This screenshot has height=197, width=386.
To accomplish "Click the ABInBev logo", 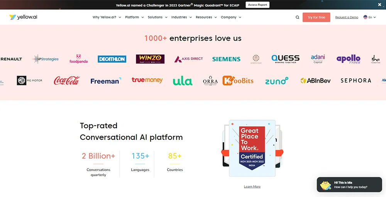I will coord(315,80).
